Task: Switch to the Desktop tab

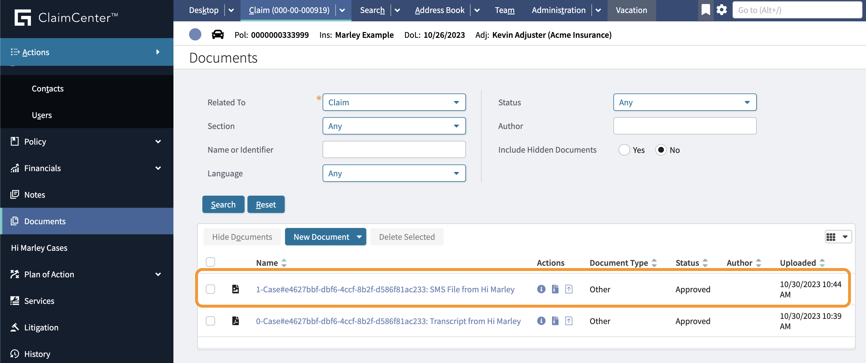Action: point(204,10)
